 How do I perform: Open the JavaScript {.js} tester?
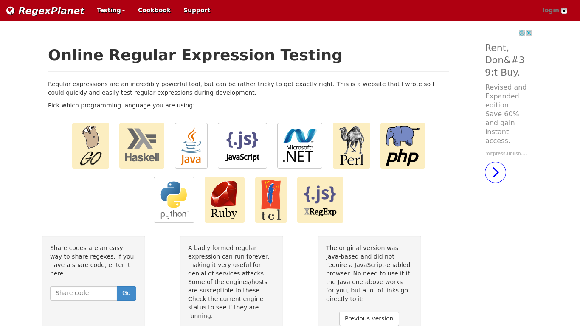242,146
